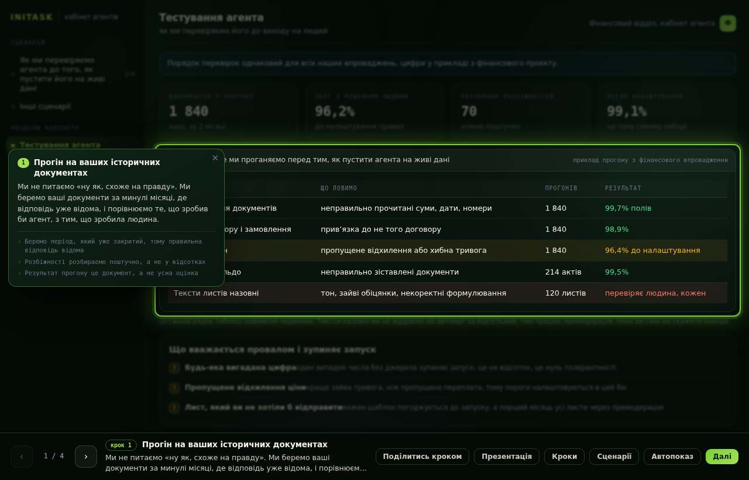Image resolution: width=749 pixels, height=480 pixels.
Task: Click the green Далі button
Action: [722, 457]
